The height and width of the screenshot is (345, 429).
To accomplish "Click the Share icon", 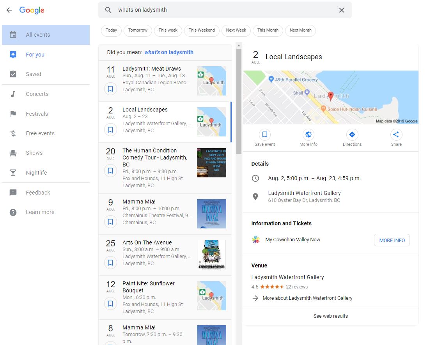I will point(396,134).
